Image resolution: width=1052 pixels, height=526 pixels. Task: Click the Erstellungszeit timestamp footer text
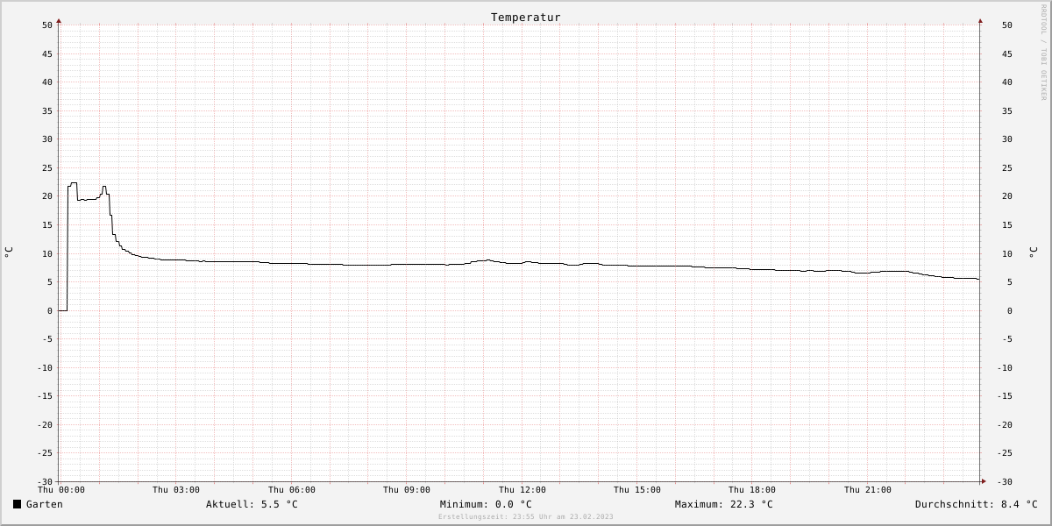pyautogui.click(x=526, y=517)
